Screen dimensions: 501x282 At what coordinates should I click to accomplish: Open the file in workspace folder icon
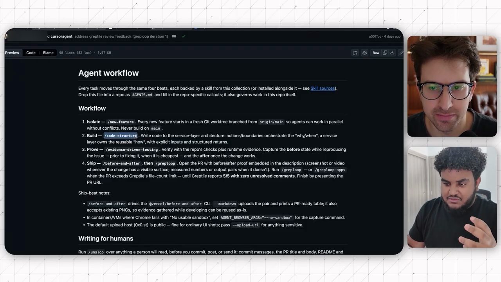[x=355, y=52]
